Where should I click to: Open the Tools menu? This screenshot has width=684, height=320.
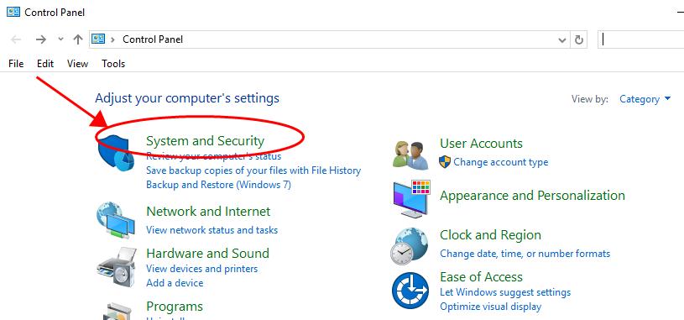click(x=113, y=64)
